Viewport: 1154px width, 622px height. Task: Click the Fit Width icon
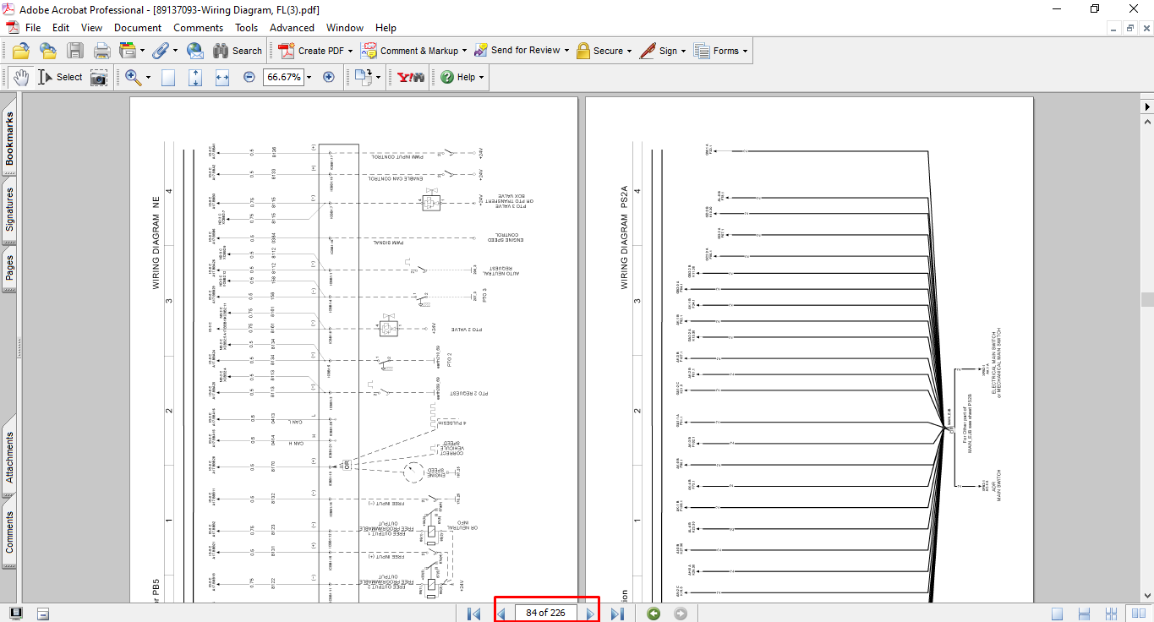coord(222,77)
